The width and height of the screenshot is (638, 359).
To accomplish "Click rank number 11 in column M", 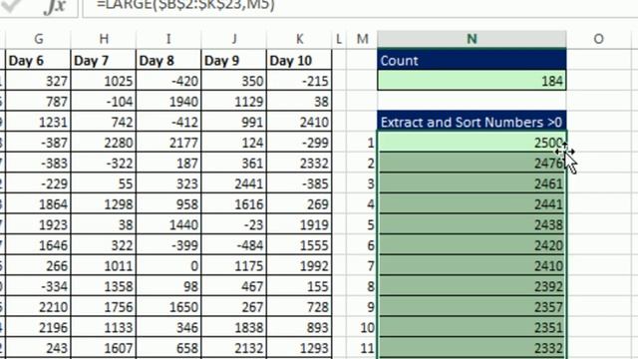I will [362, 348].
